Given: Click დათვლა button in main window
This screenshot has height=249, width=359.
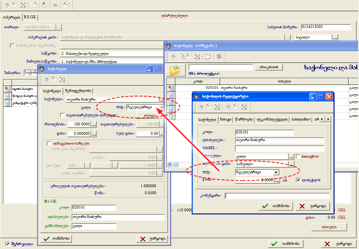Looking at the screenshot, I should 329,227.
